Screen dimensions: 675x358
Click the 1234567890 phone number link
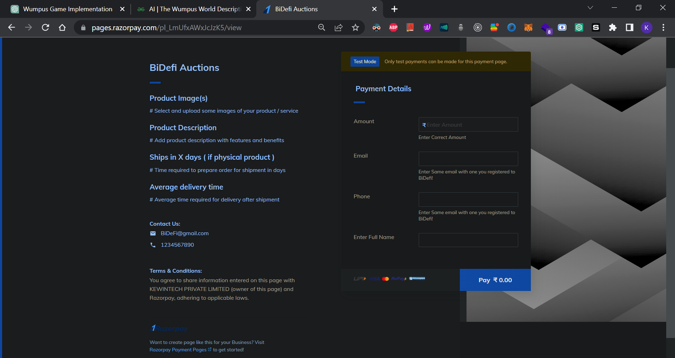click(177, 245)
